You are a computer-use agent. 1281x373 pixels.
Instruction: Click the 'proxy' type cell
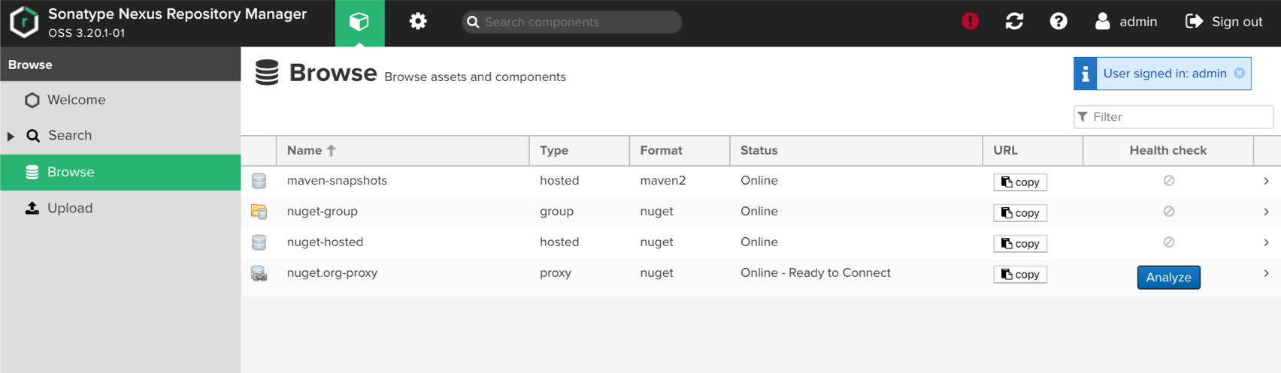[x=556, y=273]
